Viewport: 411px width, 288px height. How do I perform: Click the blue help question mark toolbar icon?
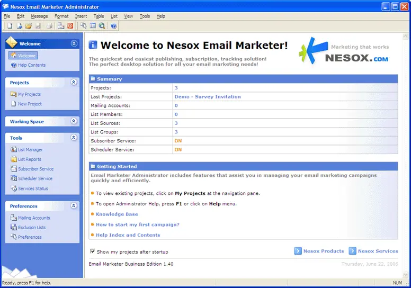point(113,25)
